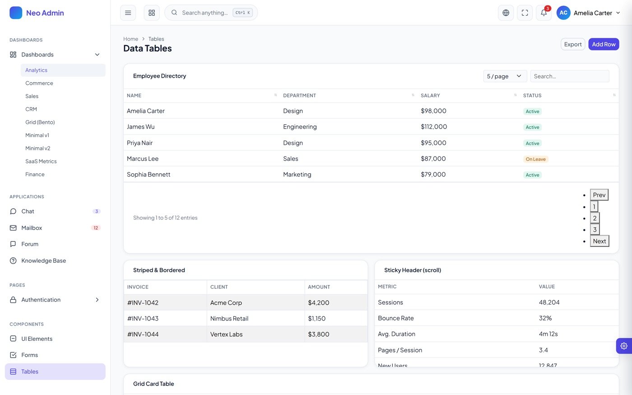Click the search magnifier icon
Viewport: 632px width, 395px height.
click(x=174, y=13)
